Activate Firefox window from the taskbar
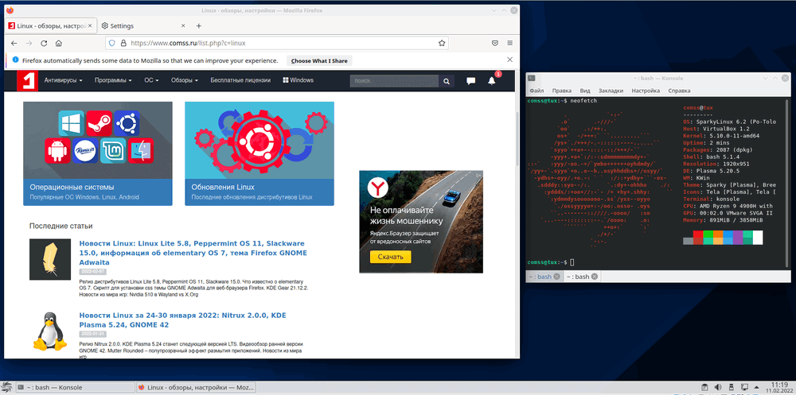The height and width of the screenshot is (395, 796). click(196, 387)
